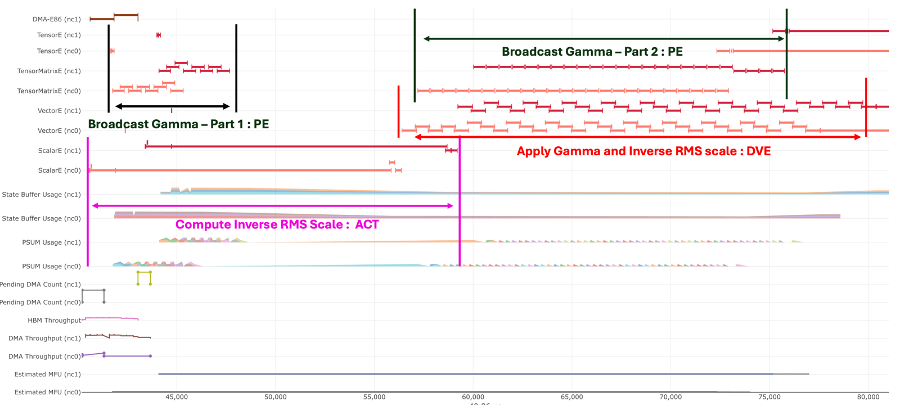Image resolution: width=900 pixels, height=414 pixels.
Task: Click the 80,000 tick on the time axis
Action: point(868,397)
